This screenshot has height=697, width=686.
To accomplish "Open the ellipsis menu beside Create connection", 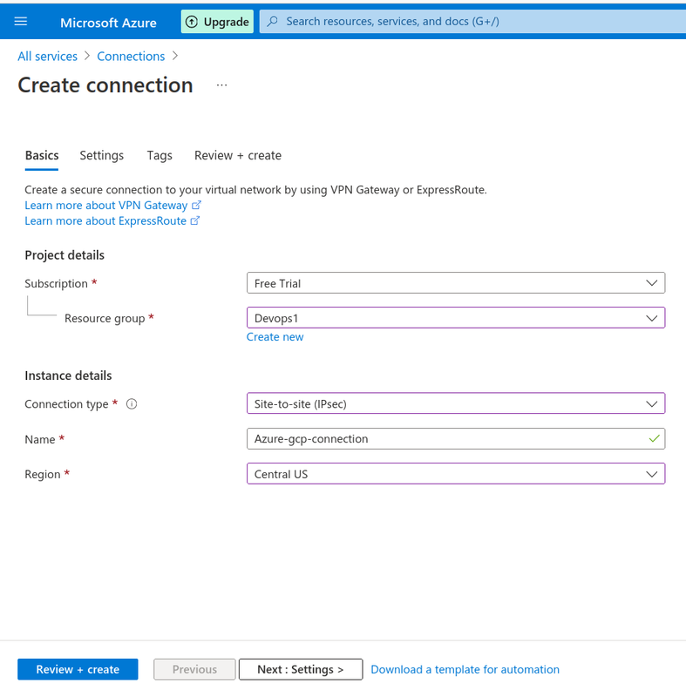I will point(222,85).
